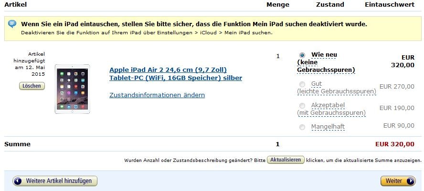Click the 'EUR 190,00' trade-in value
The image size is (424, 191).
click(397, 108)
